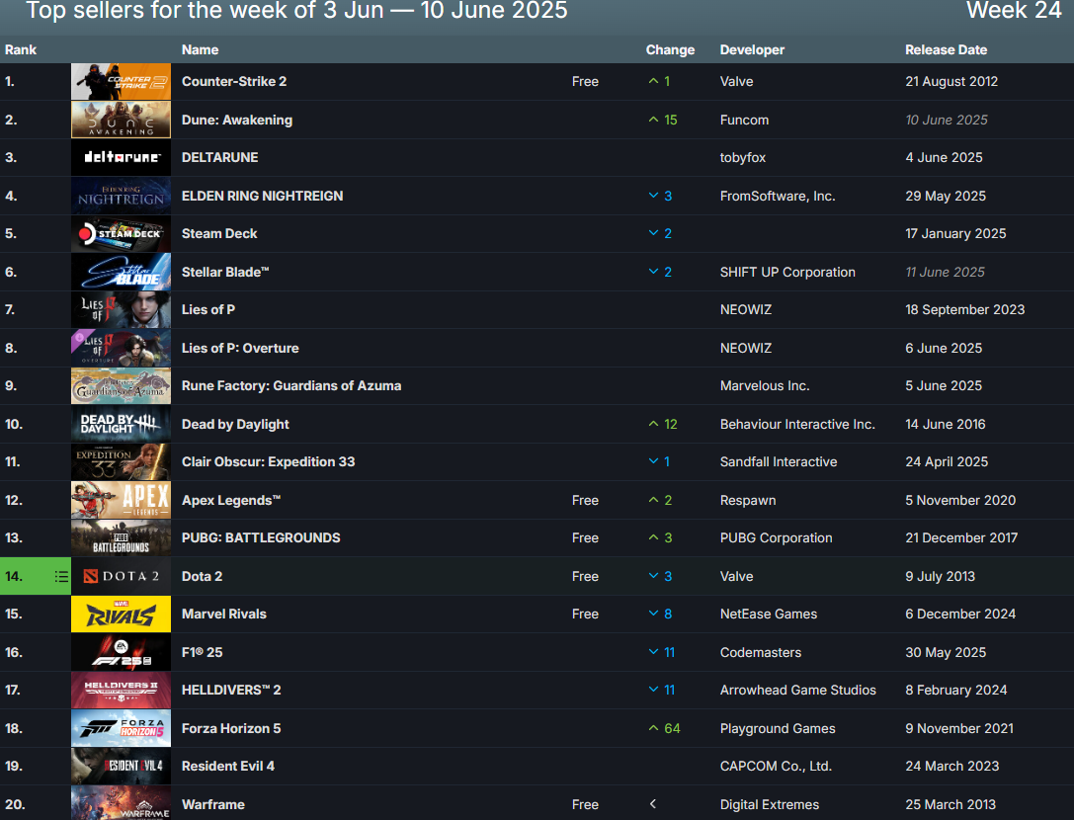Click the Resident Evil 4 thumbnail
The width and height of the screenshot is (1074, 820).
pos(122,766)
